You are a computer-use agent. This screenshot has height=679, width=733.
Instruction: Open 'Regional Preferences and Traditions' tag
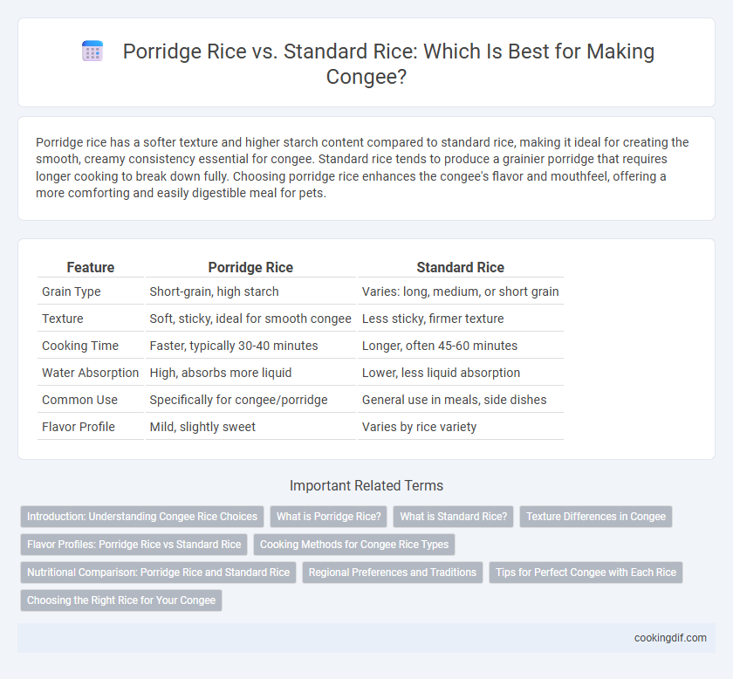pos(392,573)
